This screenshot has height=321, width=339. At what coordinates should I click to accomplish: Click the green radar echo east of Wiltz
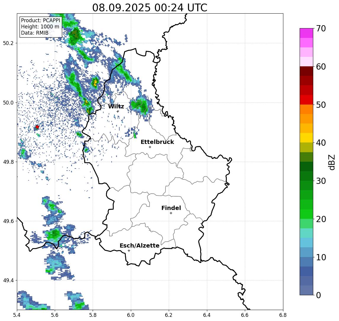click(x=141, y=106)
